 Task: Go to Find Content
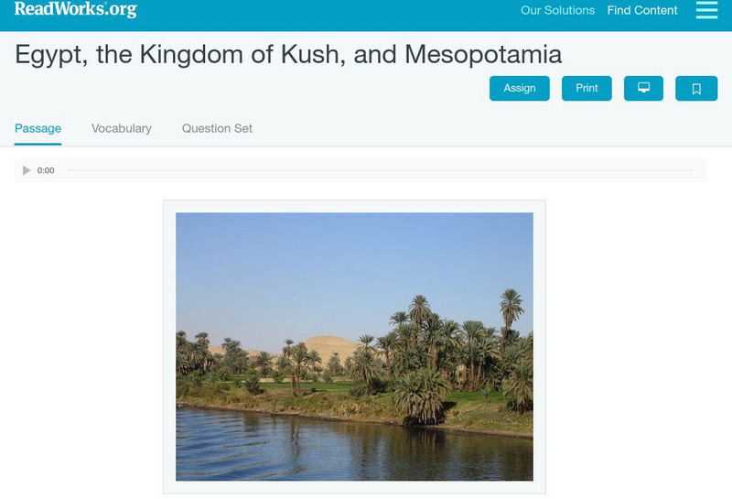[x=642, y=11]
